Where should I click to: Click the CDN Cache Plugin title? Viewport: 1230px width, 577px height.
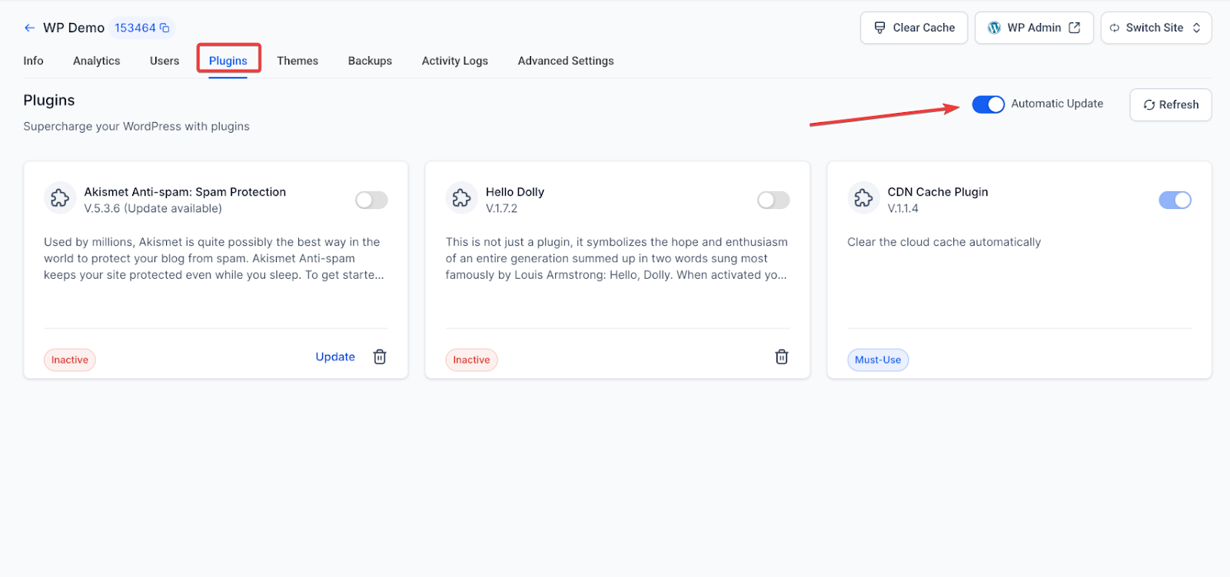[x=938, y=192]
